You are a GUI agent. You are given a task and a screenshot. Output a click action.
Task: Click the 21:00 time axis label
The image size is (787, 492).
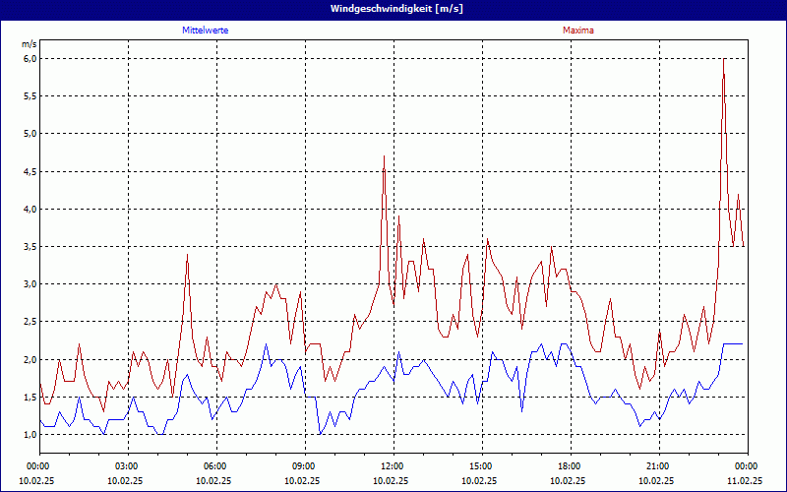click(658, 465)
